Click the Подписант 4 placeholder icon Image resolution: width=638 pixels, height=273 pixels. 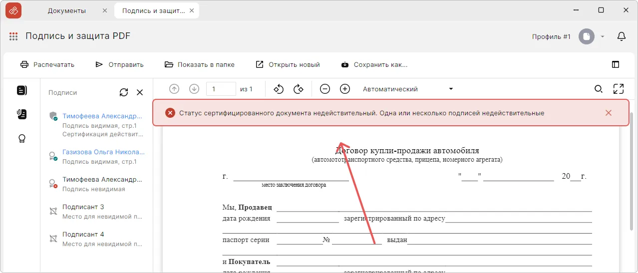coord(53,239)
